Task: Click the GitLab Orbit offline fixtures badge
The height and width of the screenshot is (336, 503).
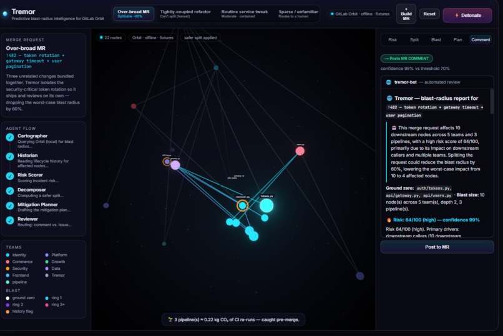Action: coord(360,14)
